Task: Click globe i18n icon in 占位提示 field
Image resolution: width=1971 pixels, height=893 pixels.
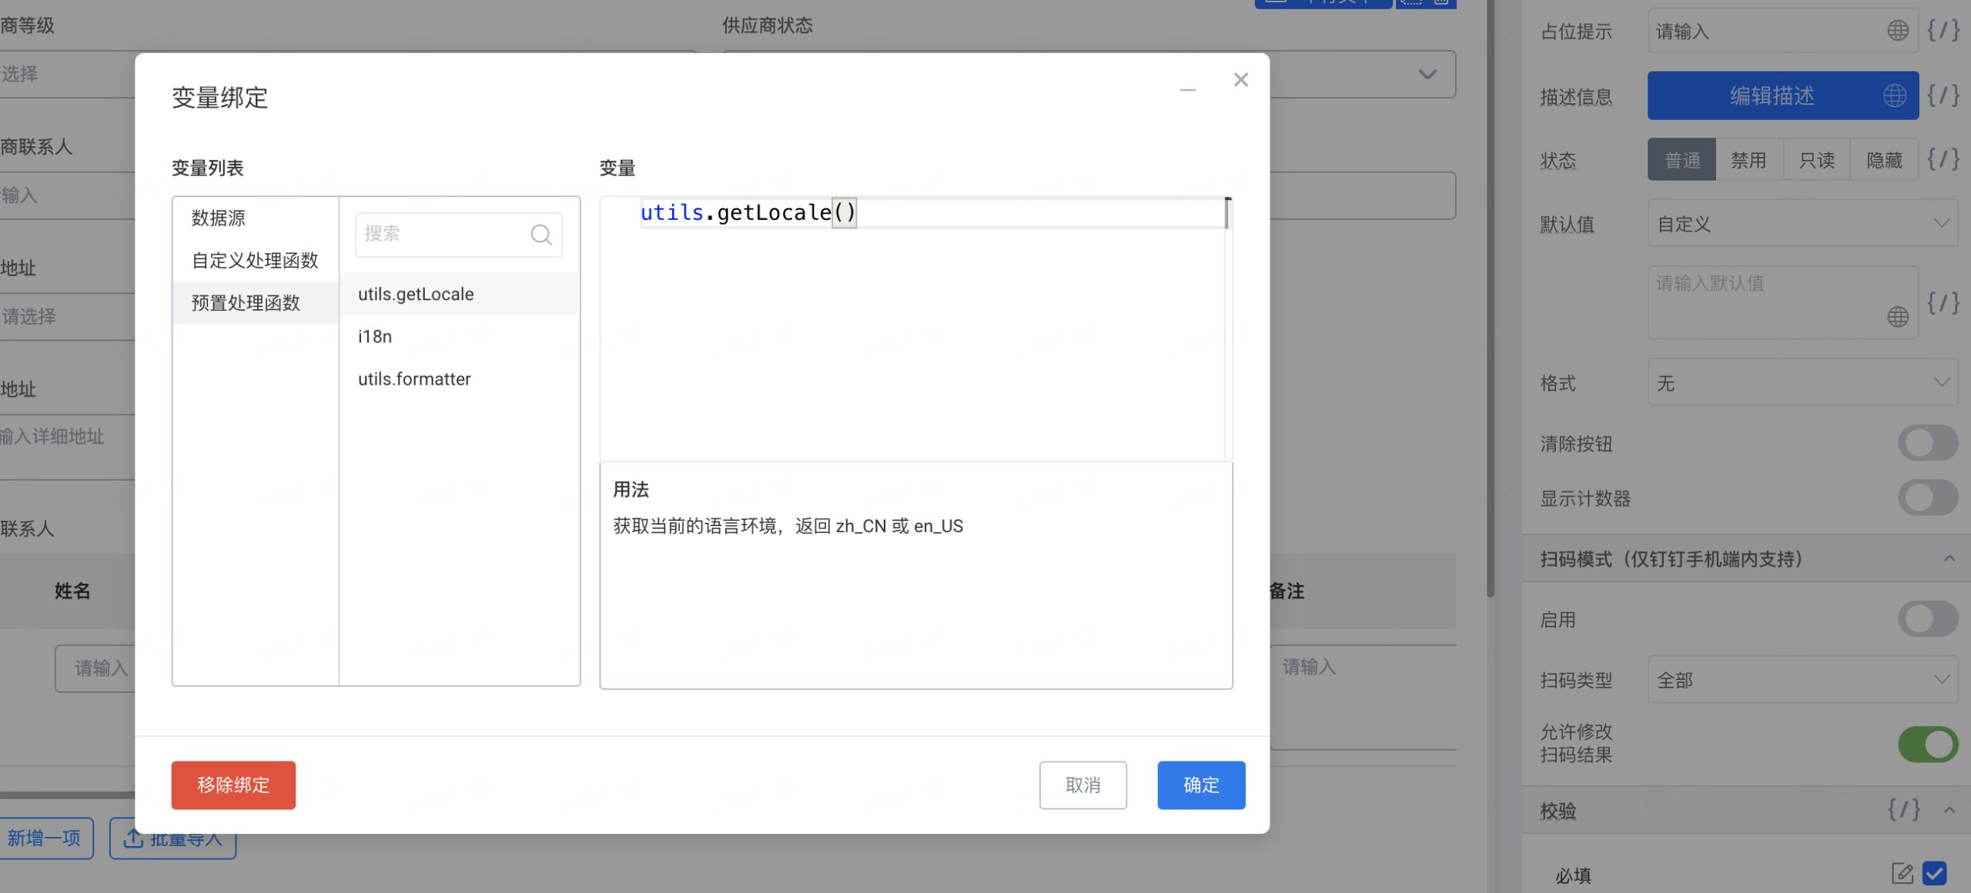Action: (1897, 31)
